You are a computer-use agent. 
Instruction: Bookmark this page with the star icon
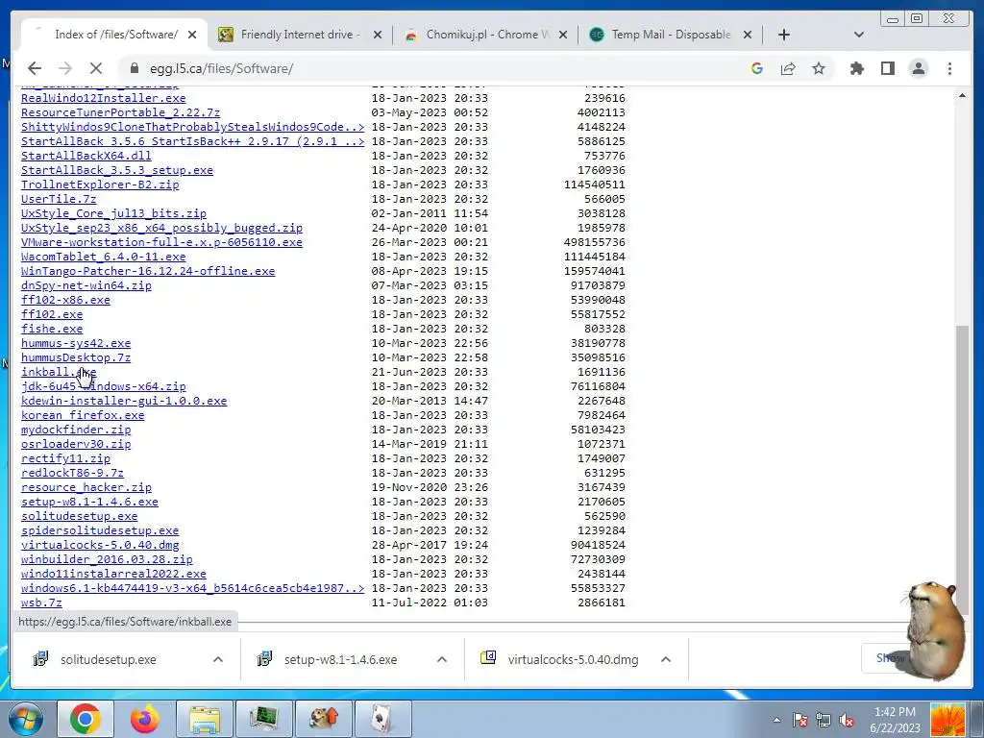(x=819, y=68)
